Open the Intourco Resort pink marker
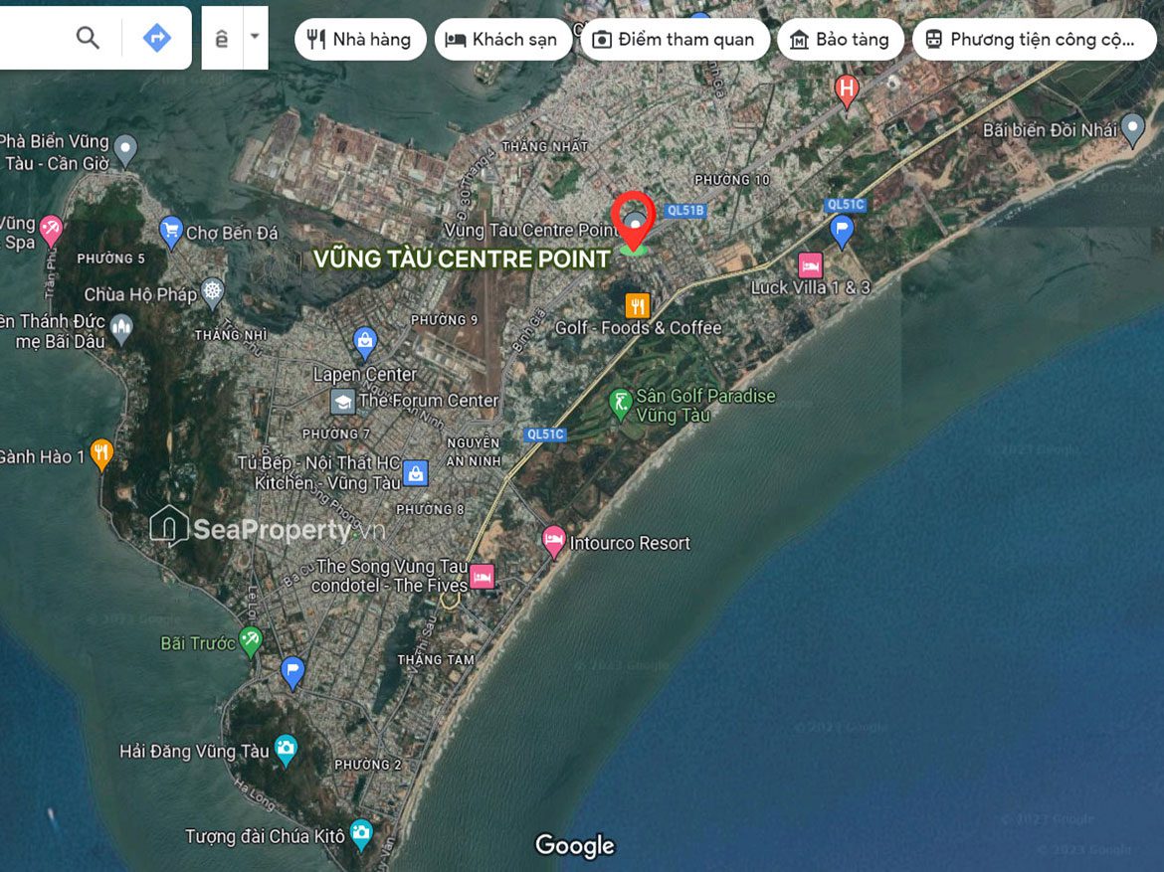 pyautogui.click(x=554, y=542)
